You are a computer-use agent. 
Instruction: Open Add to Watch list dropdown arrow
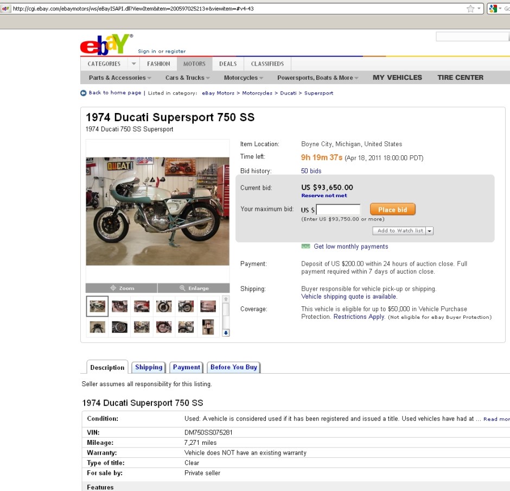click(429, 231)
